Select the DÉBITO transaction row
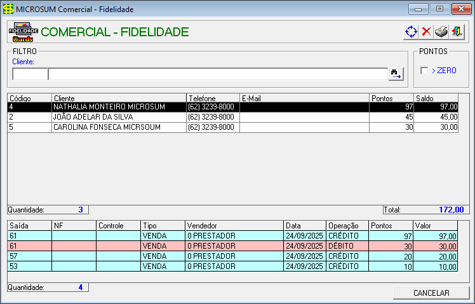The image size is (475, 304). pyautogui.click(x=232, y=246)
